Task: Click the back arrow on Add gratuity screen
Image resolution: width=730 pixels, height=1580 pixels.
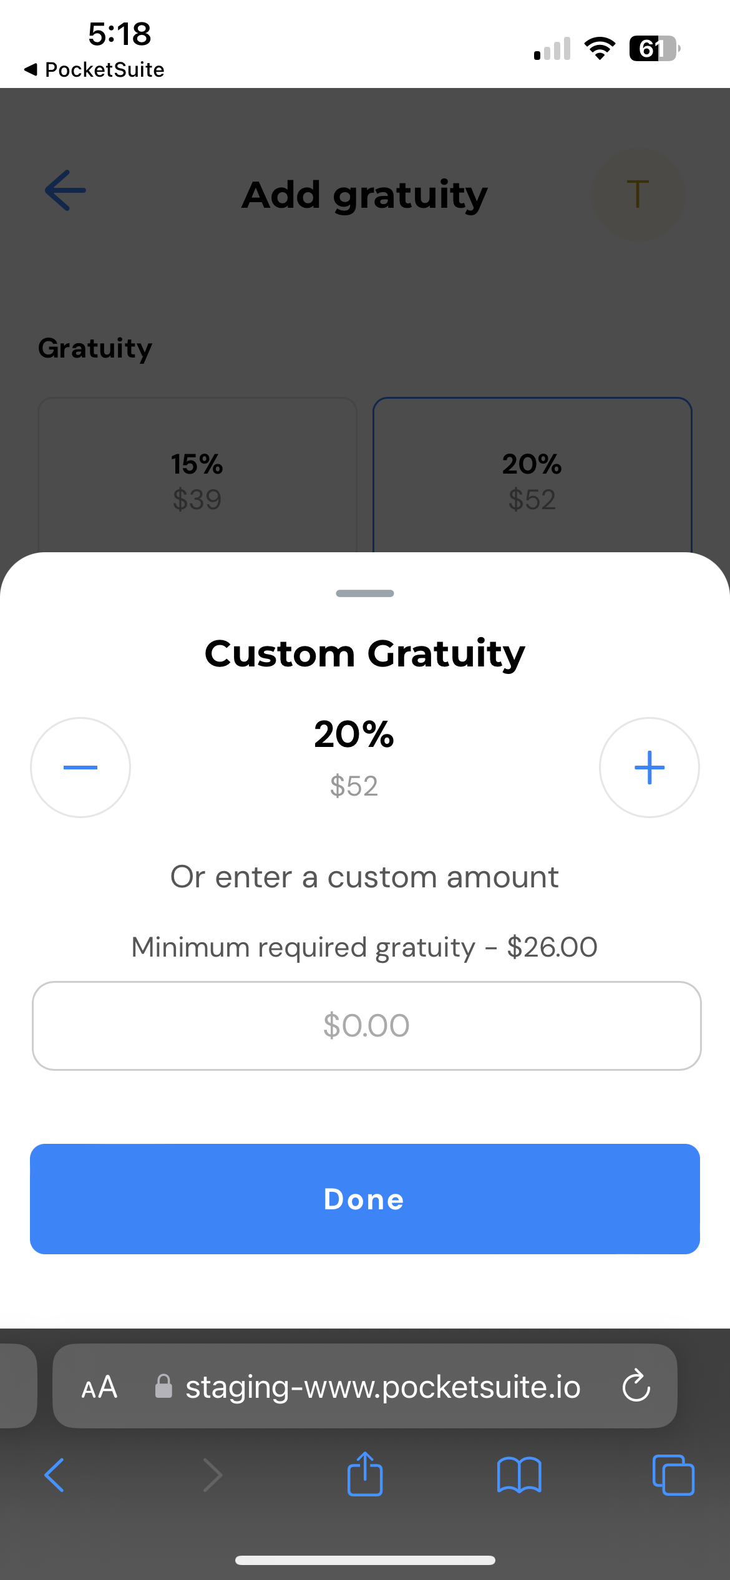Action: click(64, 190)
